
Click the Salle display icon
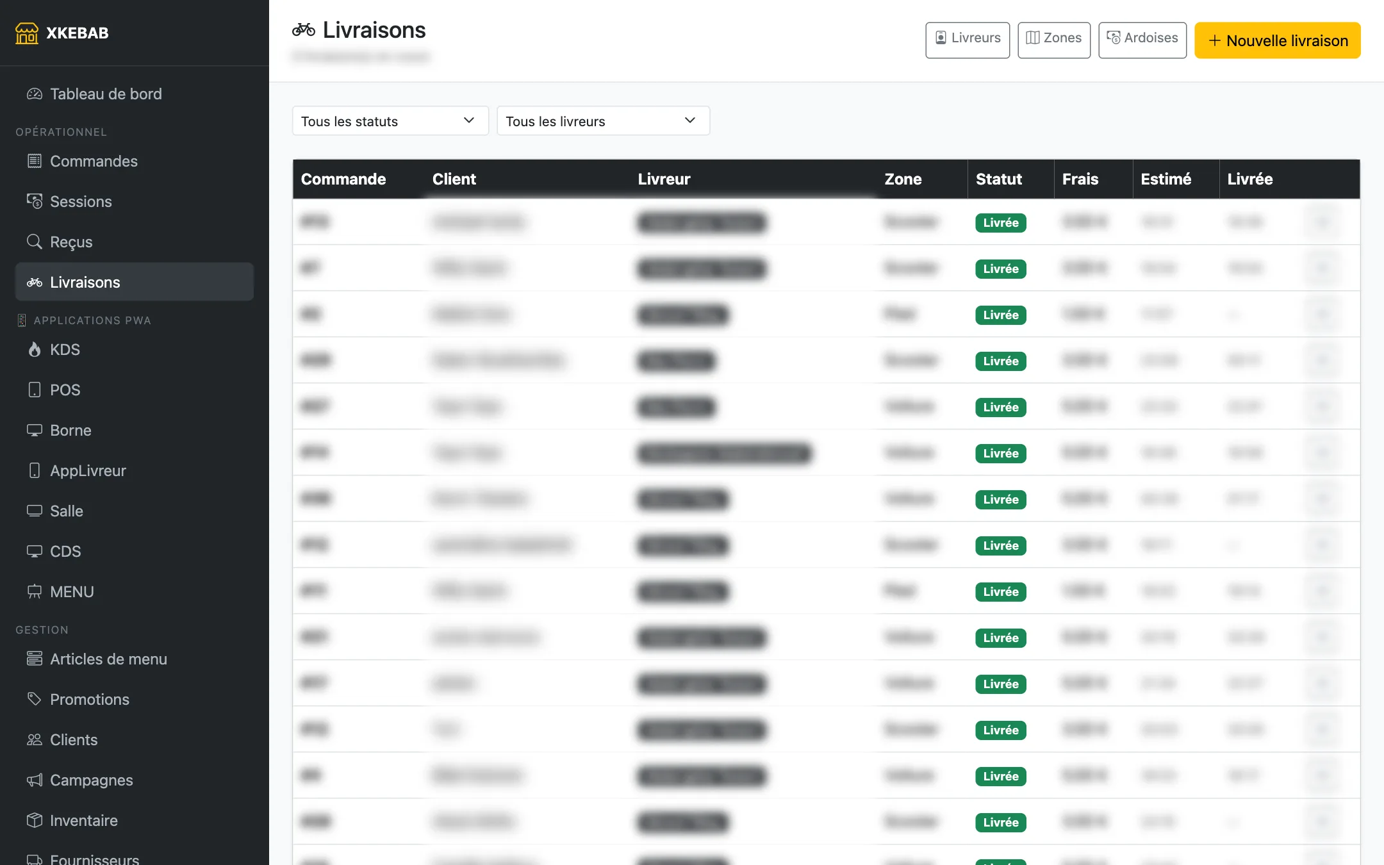pos(35,511)
